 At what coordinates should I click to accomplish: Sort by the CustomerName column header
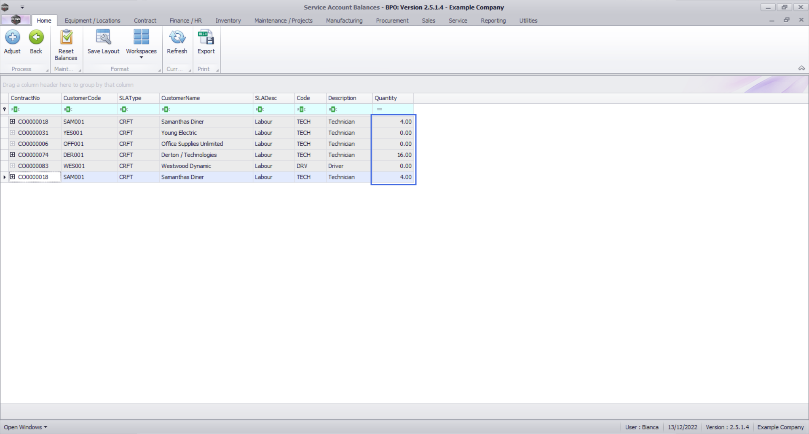tap(206, 98)
